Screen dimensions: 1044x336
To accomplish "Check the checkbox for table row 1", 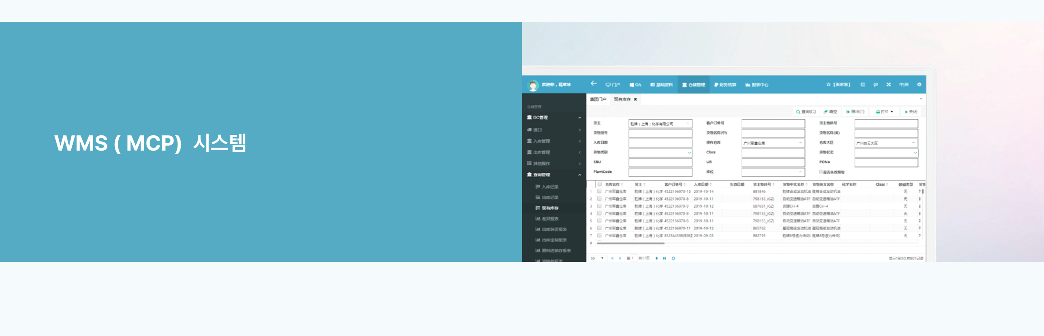I will 599,191.
